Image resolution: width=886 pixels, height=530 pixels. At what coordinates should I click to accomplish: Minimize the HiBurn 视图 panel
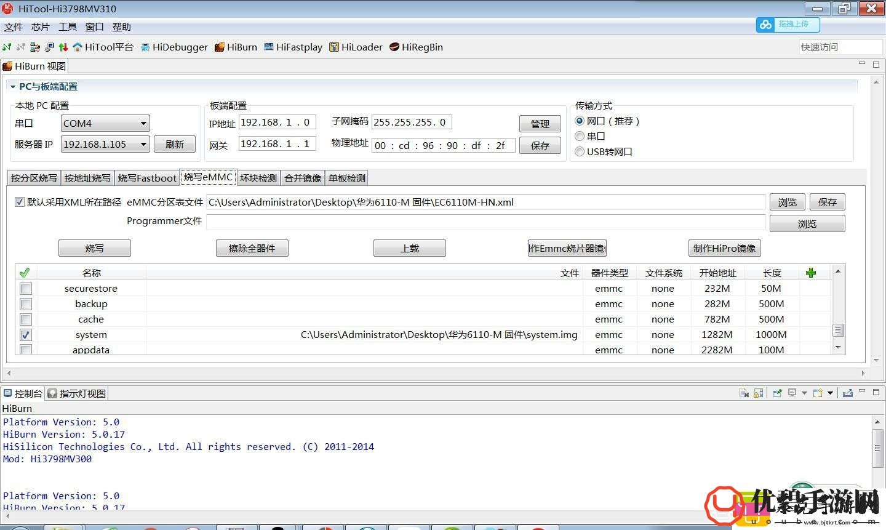861,63
